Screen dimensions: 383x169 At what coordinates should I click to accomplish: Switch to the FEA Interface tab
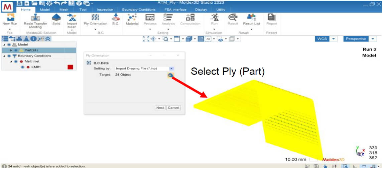(x=175, y=10)
